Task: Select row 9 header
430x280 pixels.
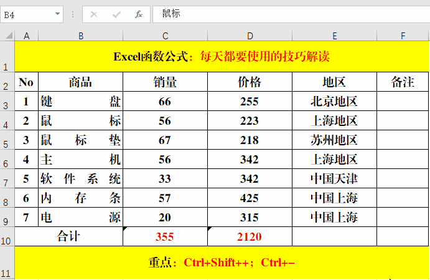Action: (7, 217)
